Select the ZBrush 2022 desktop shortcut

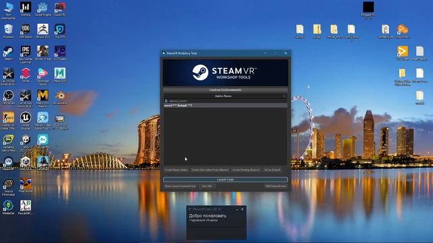[43, 31]
